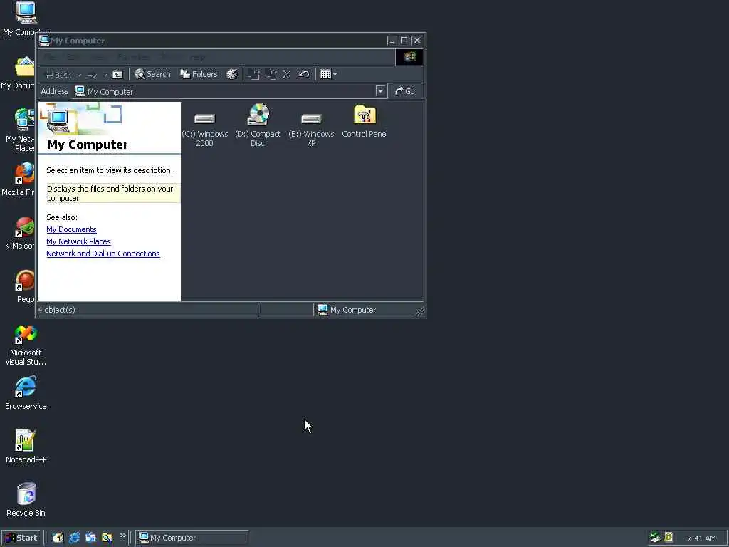Click the My Computer title bar icon
The image size is (729, 547).
[44, 41]
